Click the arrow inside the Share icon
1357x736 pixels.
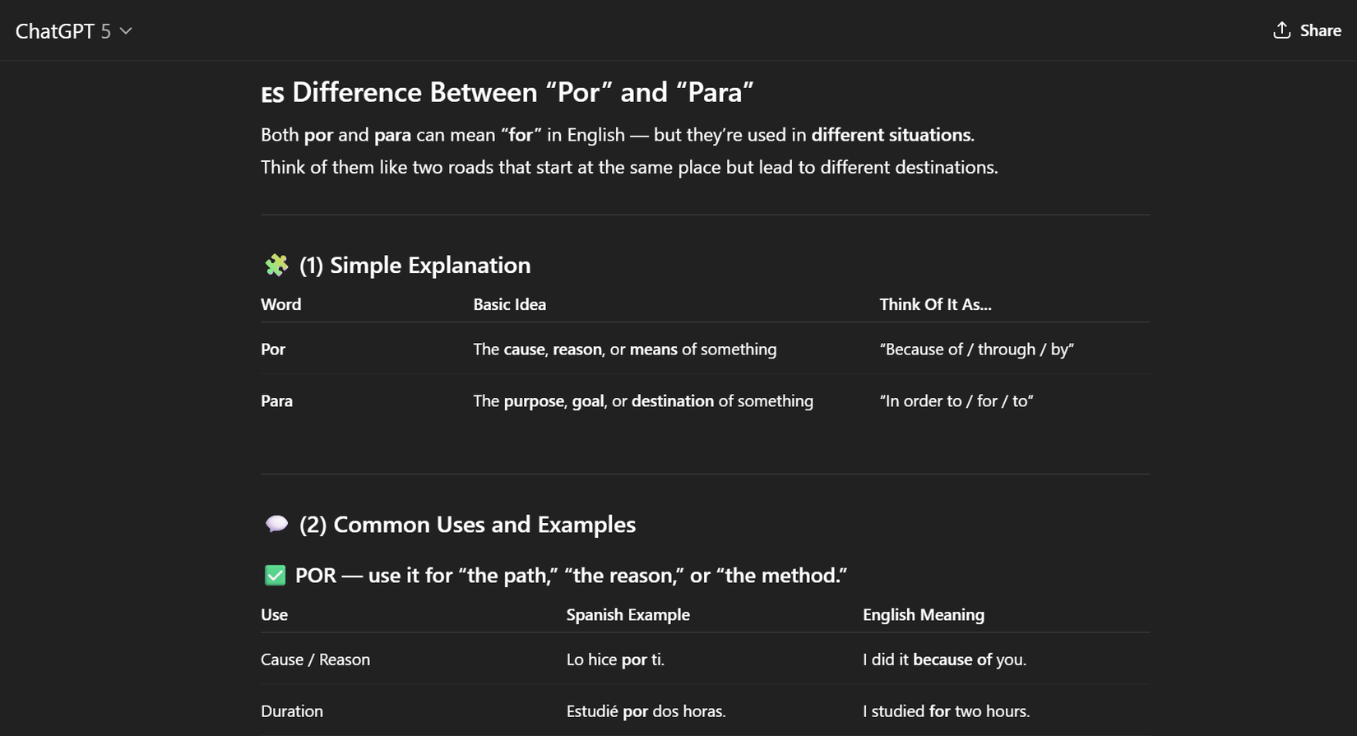[x=1281, y=28]
